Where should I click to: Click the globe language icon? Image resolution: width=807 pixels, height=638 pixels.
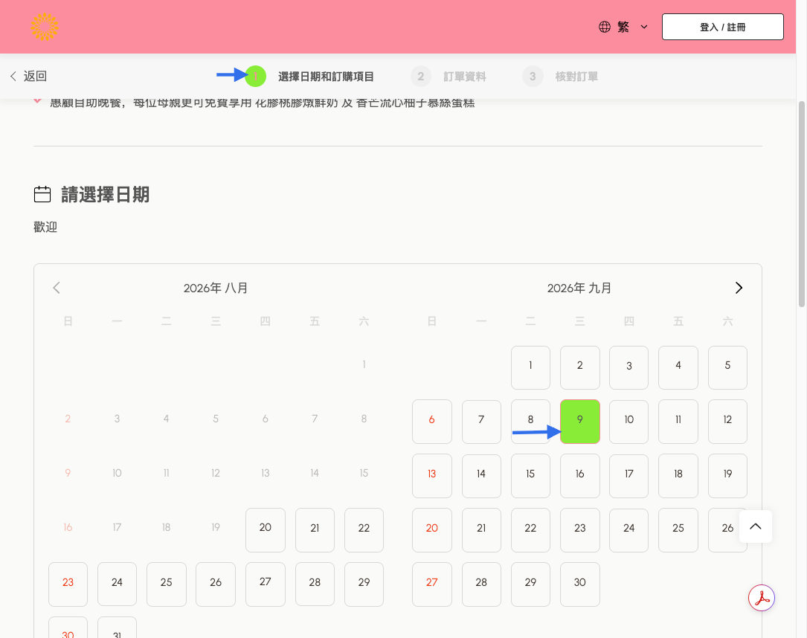605,27
